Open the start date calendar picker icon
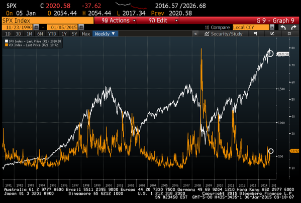 click(36, 27)
